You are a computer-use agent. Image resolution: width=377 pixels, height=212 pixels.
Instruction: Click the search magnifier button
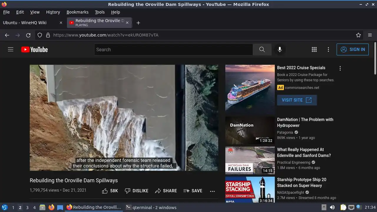262,49
